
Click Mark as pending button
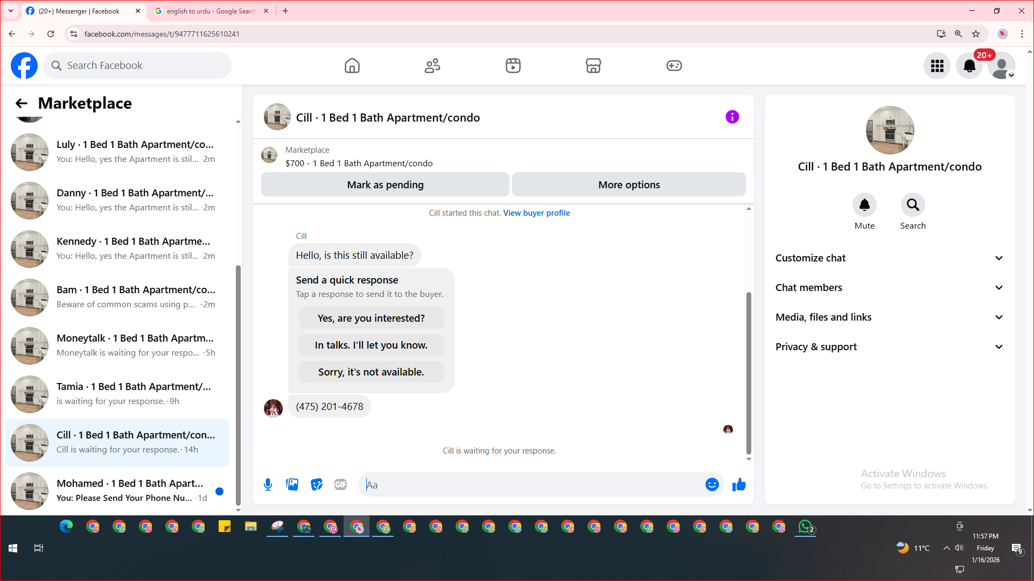coord(385,185)
